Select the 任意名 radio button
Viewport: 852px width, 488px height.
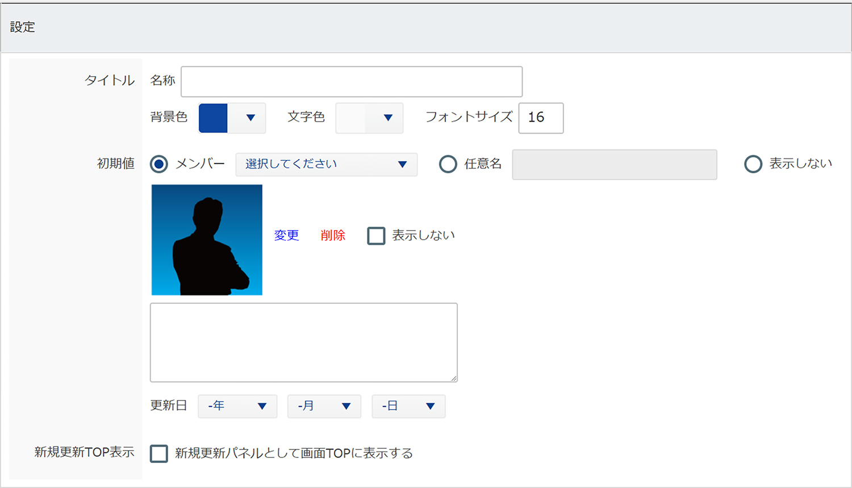click(x=448, y=164)
